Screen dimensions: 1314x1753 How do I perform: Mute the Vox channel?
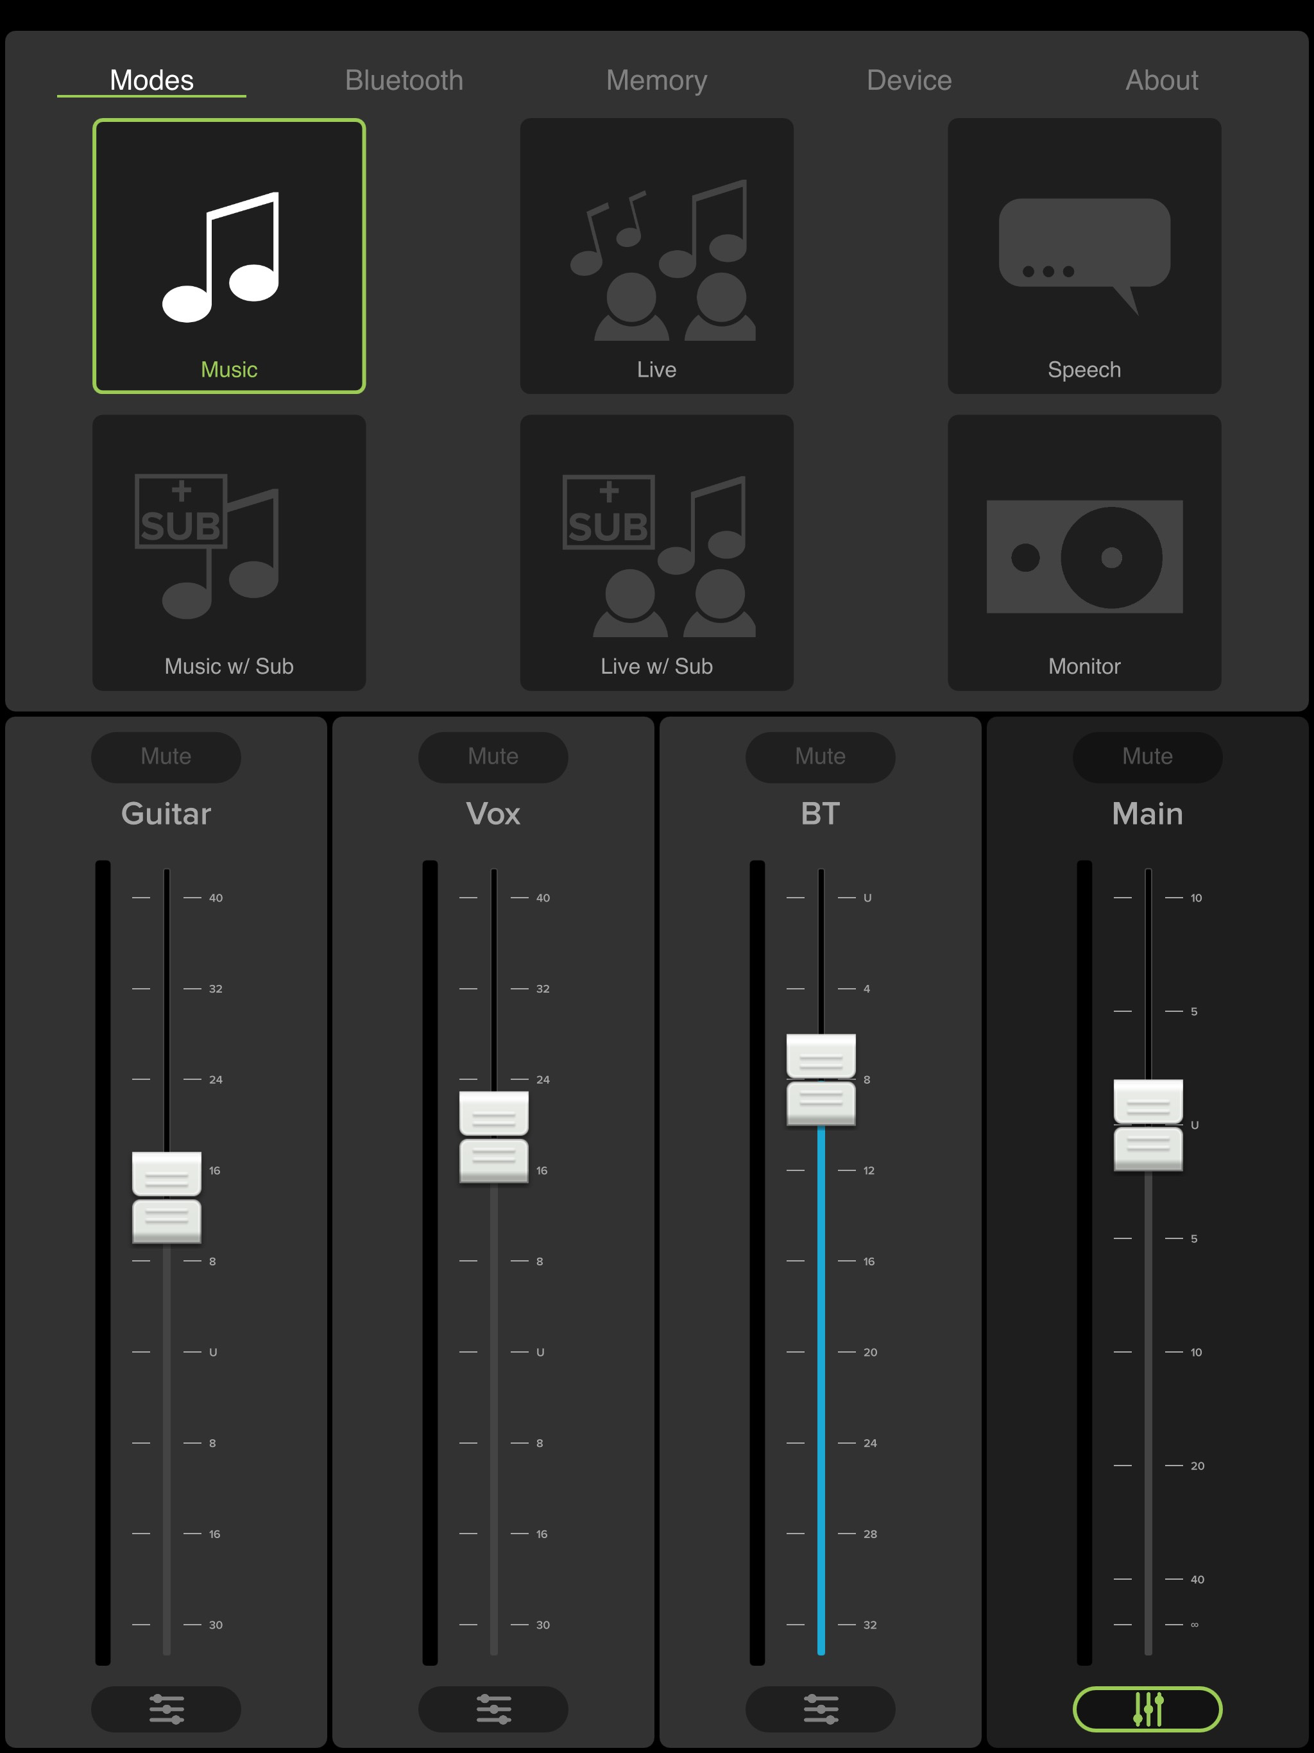tap(493, 756)
